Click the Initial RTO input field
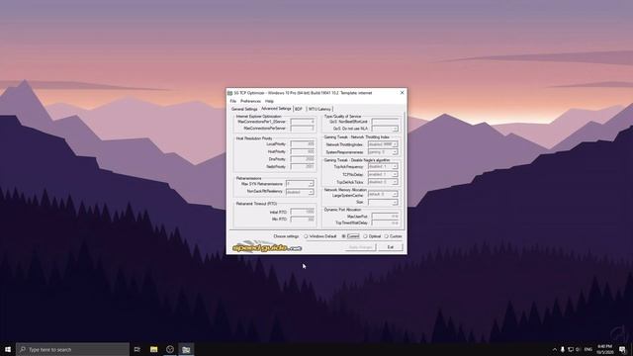Viewport: 633px width, 356px height. point(303,212)
